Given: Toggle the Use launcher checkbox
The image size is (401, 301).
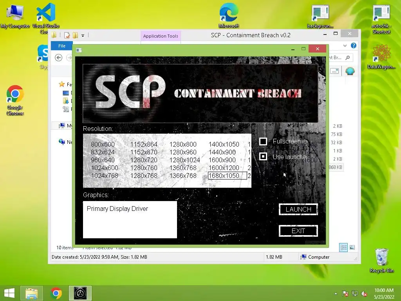Looking at the screenshot, I should (x=263, y=156).
